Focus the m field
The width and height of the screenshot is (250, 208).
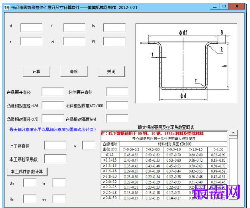click(59, 183)
